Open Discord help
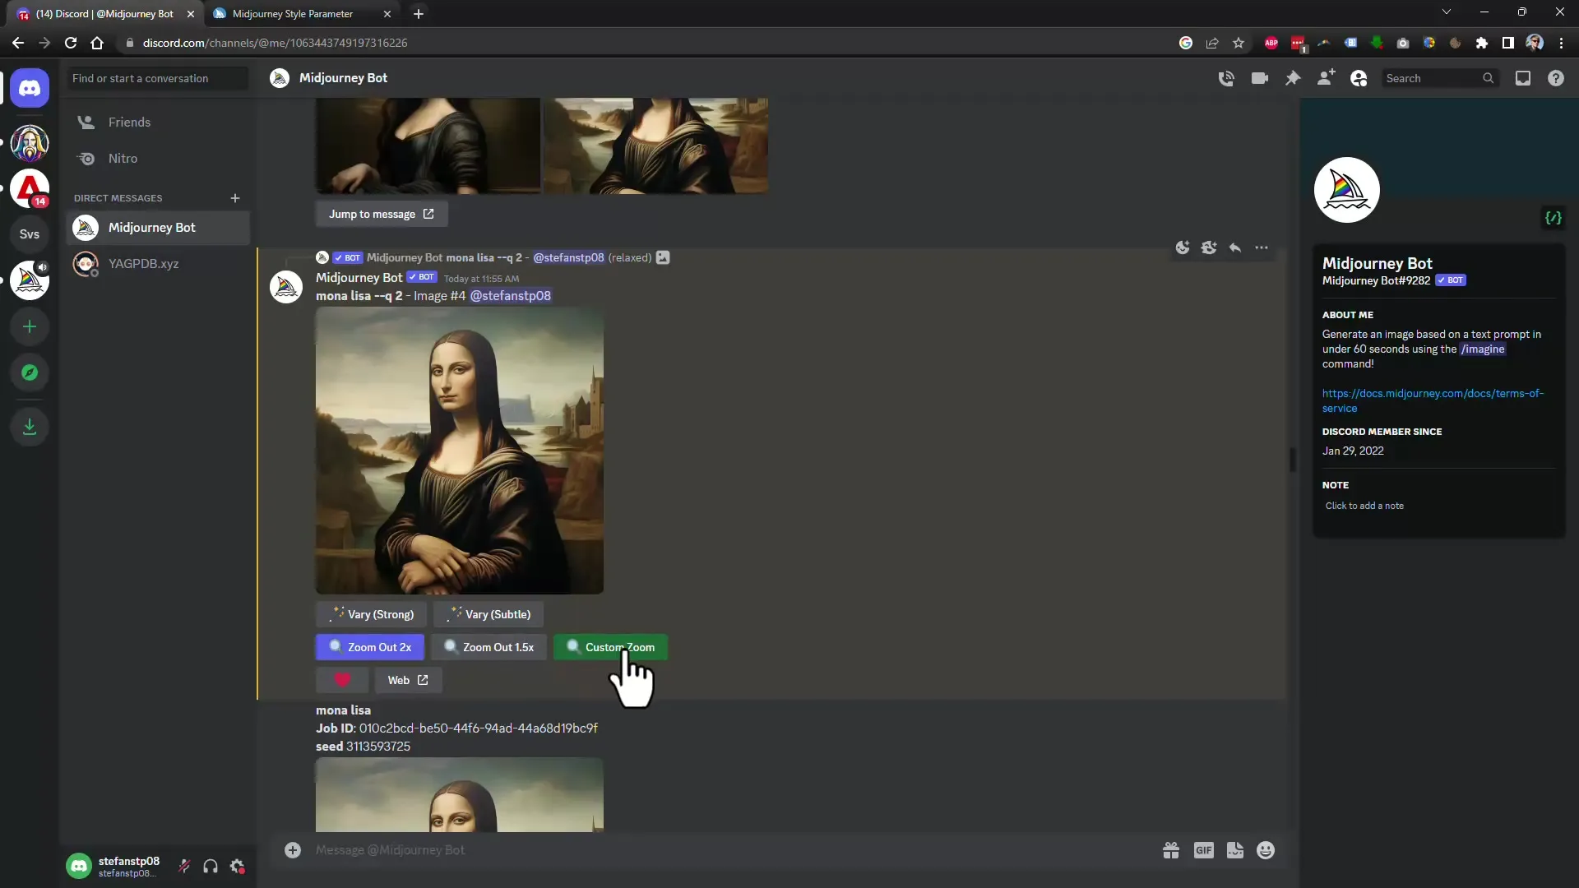Image resolution: width=1579 pixels, height=888 pixels. pyautogui.click(x=1556, y=78)
